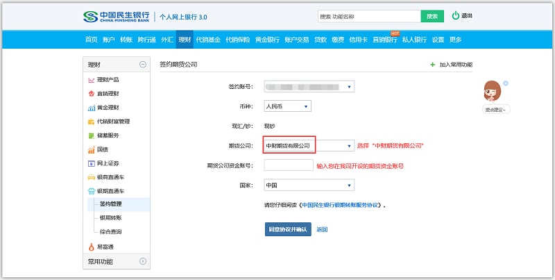Click the 易富通 money bag icon
Screen dimensions: 555x280
(91, 247)
